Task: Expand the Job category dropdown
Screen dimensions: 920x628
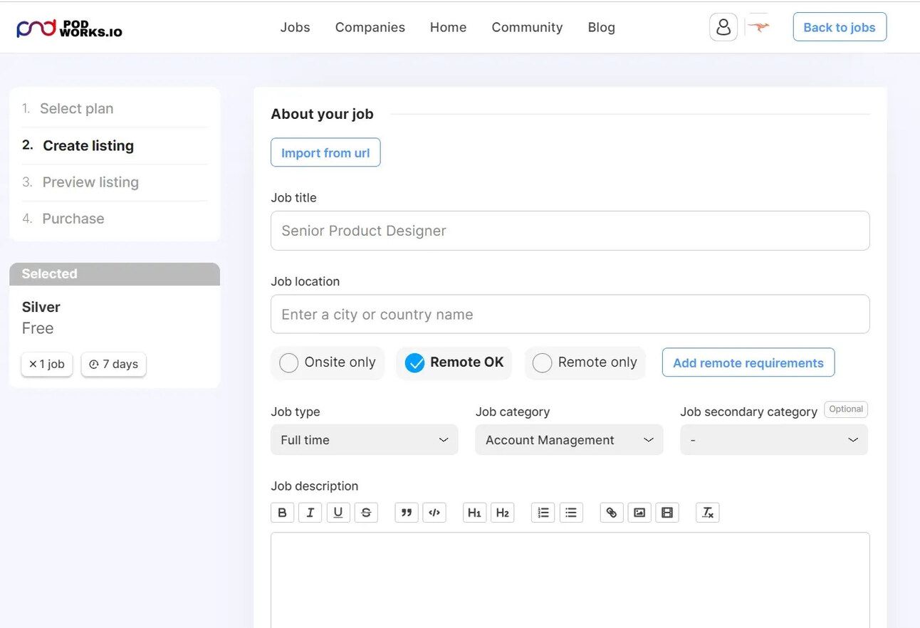Action: coord(569,440)
